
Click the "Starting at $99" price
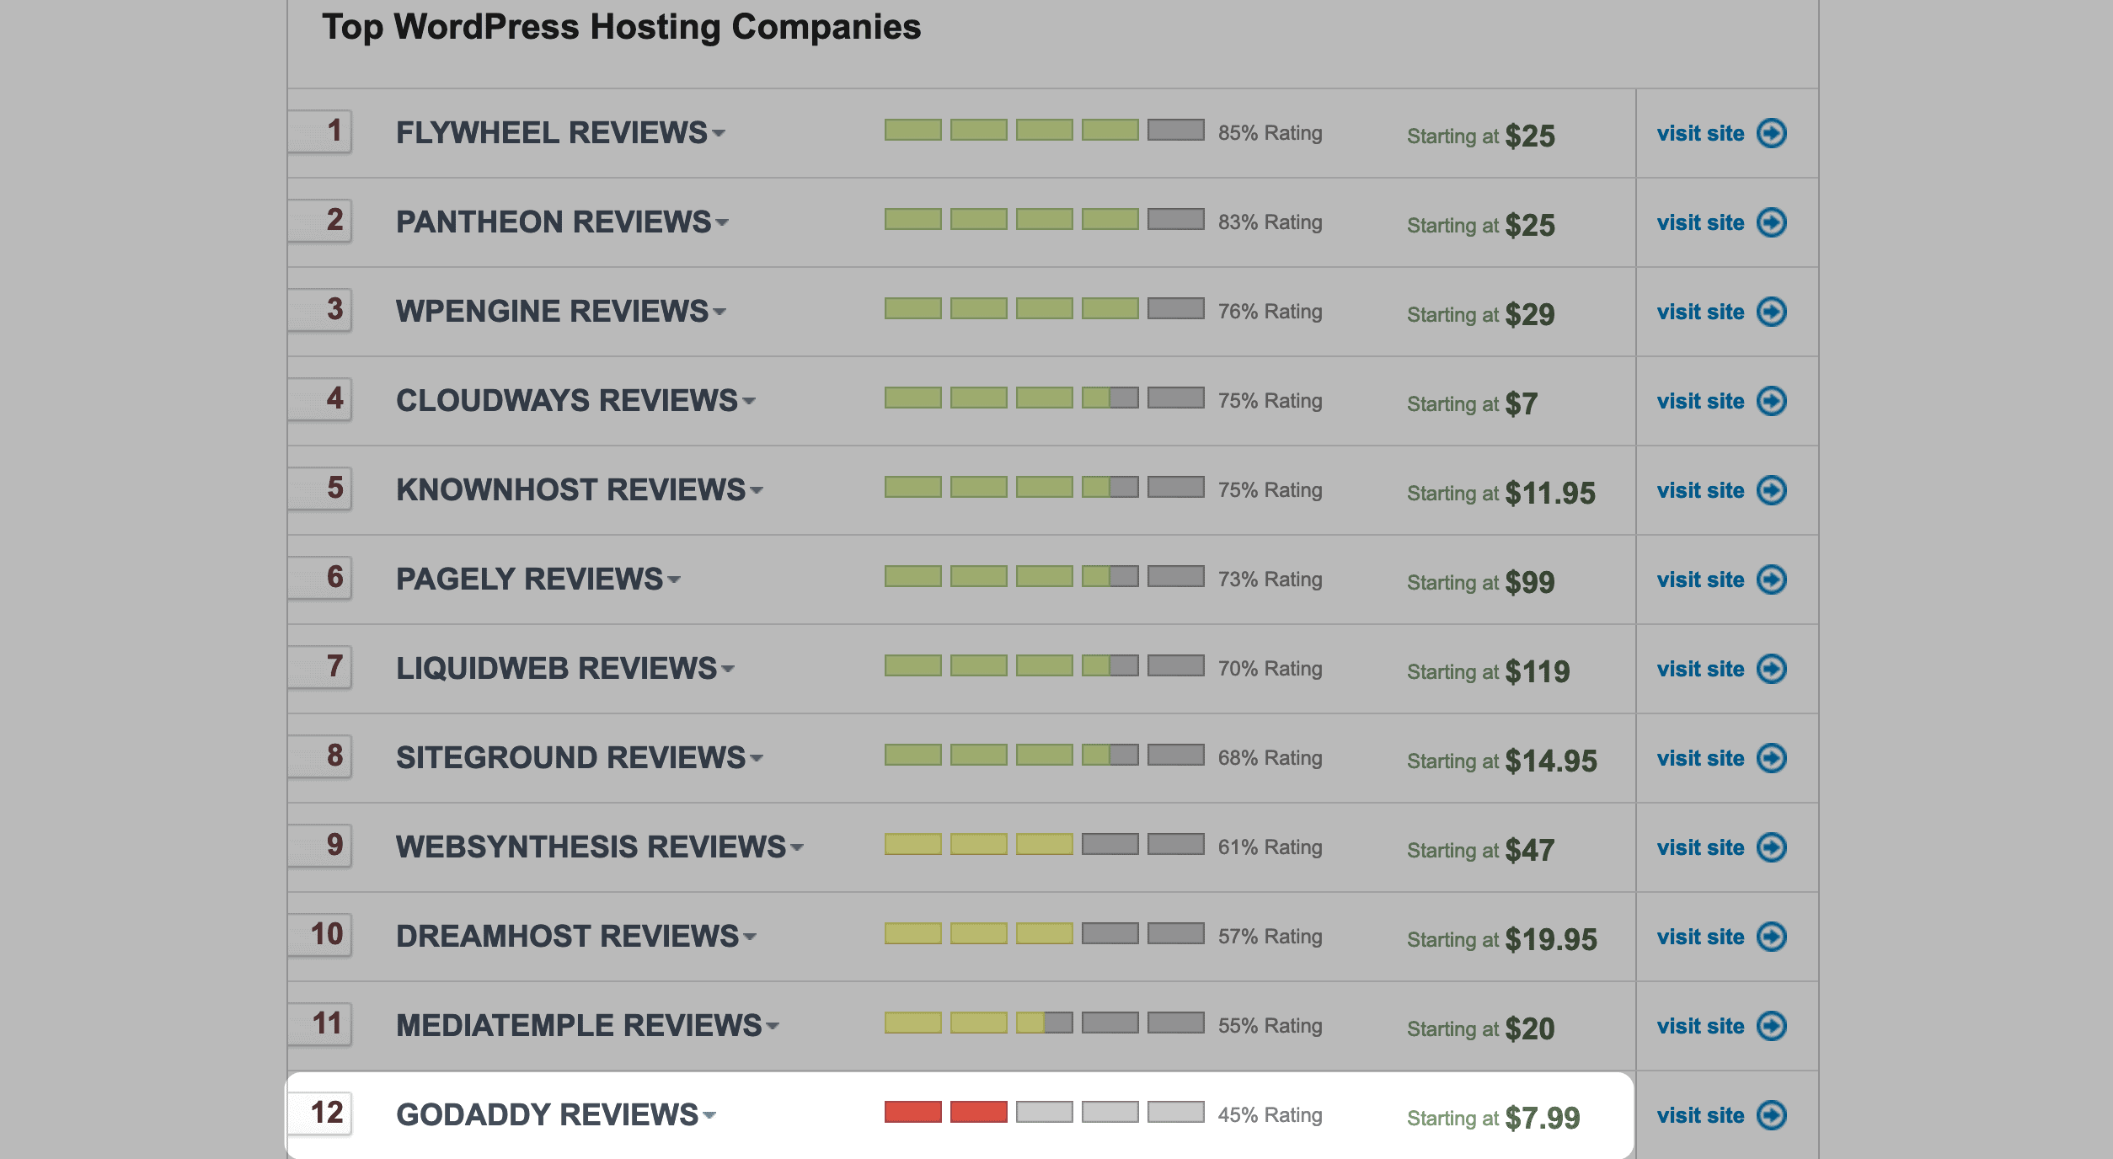[x=1481, y=582]
